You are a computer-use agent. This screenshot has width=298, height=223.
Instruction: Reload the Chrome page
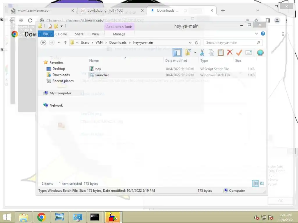pos(30,20)
